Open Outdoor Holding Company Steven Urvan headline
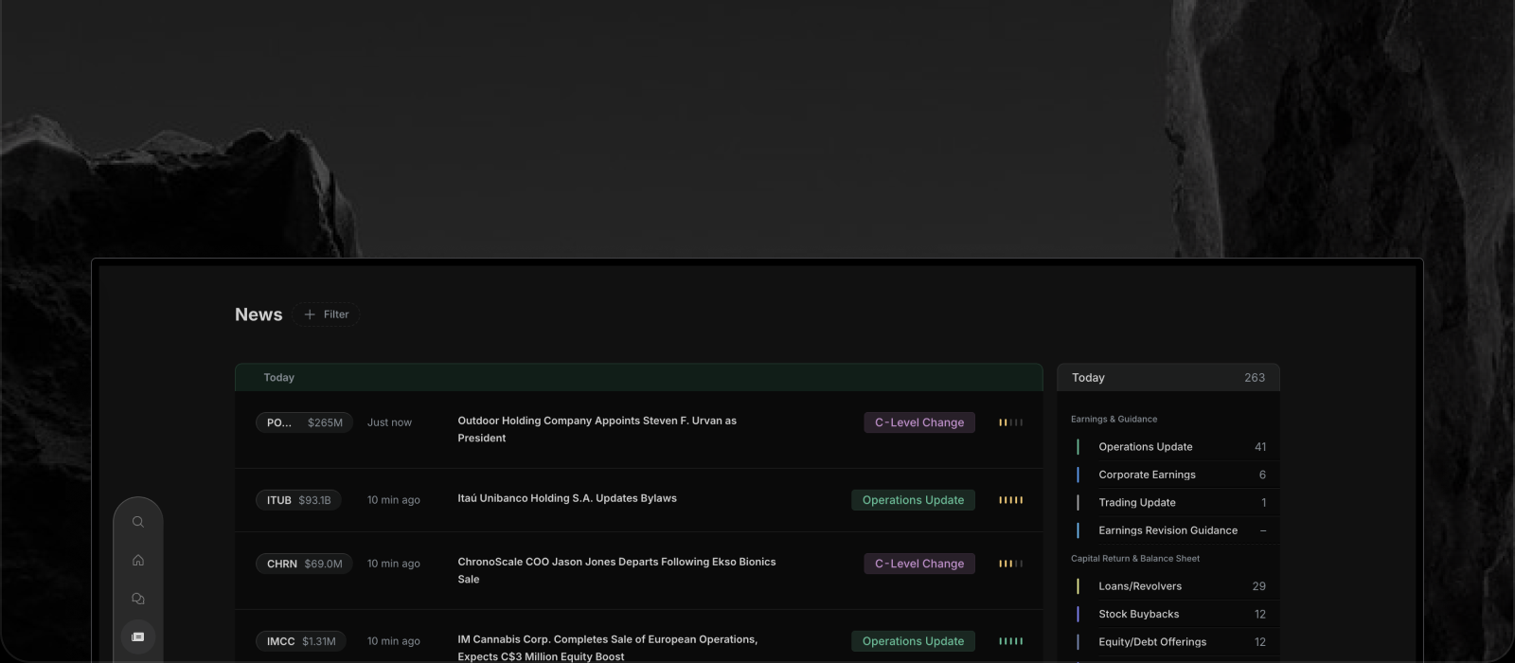Viewport: 1515px width, 663px height. pos(597,429)
